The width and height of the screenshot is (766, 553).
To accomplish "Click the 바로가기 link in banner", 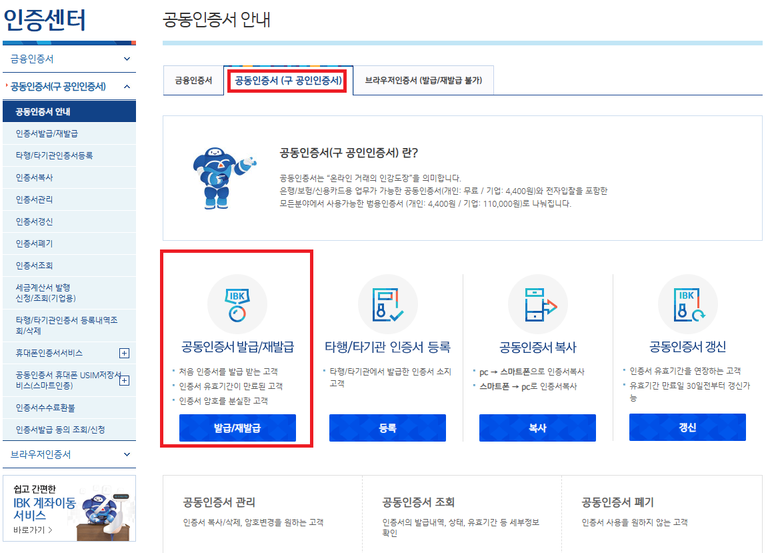I will [x=33, y=530].
